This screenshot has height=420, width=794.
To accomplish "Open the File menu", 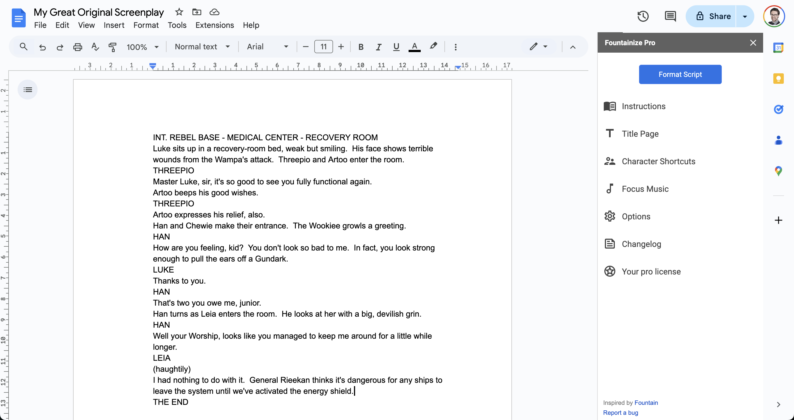I will [x=40, y=25].
